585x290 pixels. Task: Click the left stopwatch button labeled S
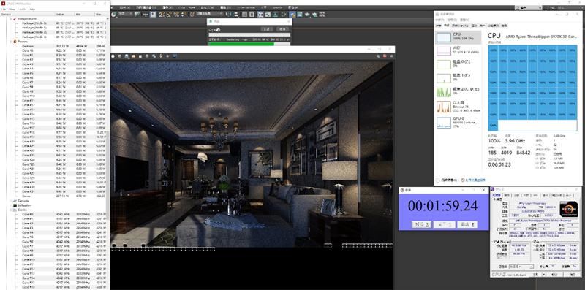[x=422, y=224]
